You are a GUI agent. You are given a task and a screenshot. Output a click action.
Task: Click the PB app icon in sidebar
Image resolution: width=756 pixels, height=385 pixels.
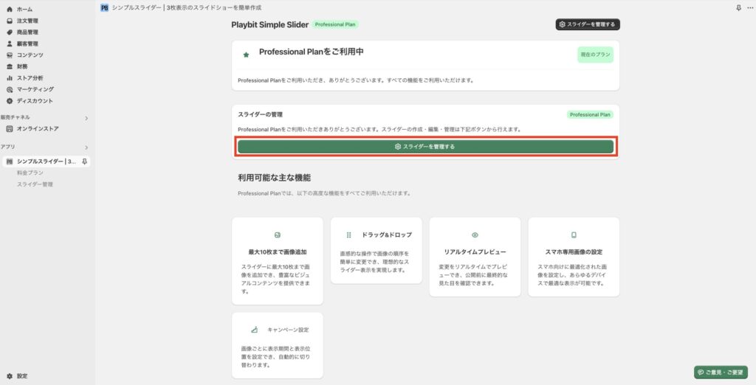point(9,162)
